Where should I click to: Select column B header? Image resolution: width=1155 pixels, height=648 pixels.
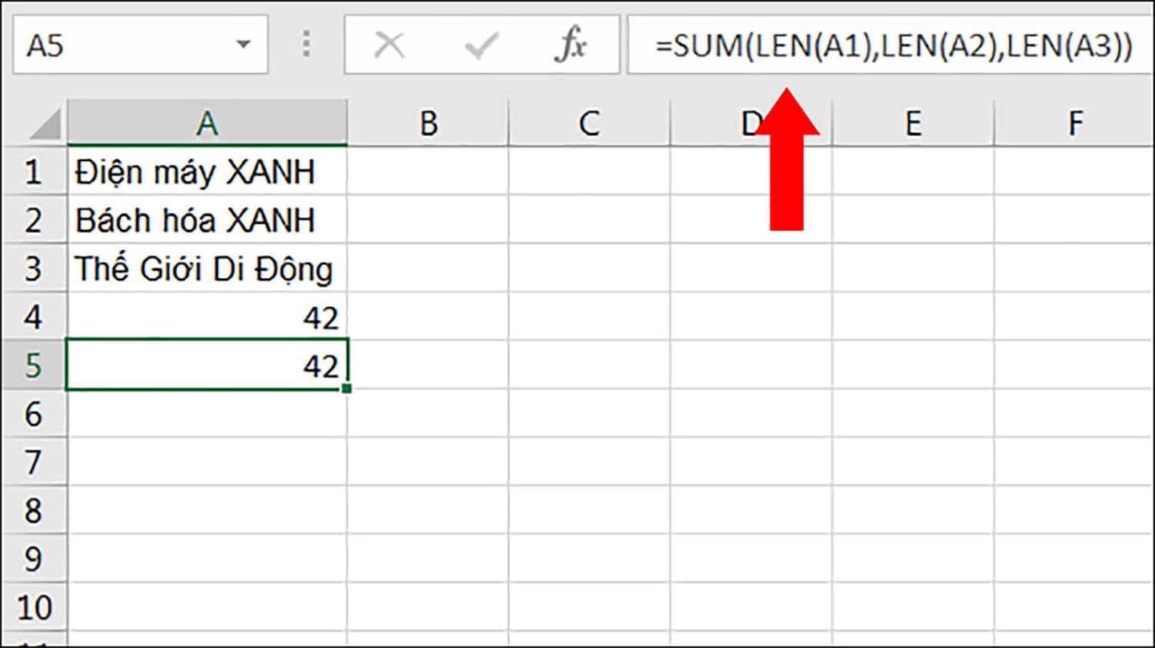pos(428,122)
